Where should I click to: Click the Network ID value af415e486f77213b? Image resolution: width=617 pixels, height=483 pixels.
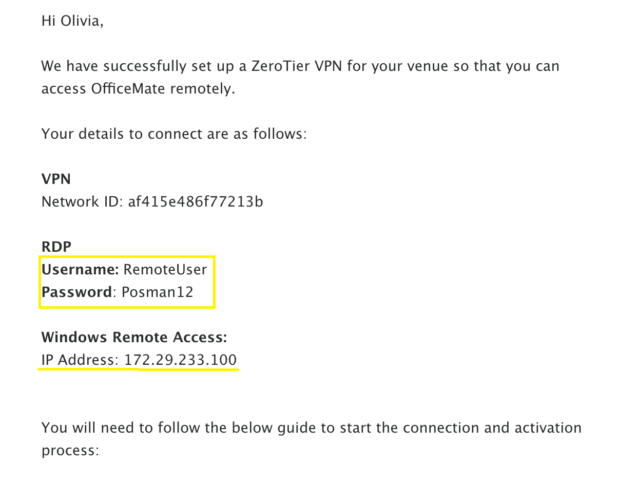[x=196, y=201]
